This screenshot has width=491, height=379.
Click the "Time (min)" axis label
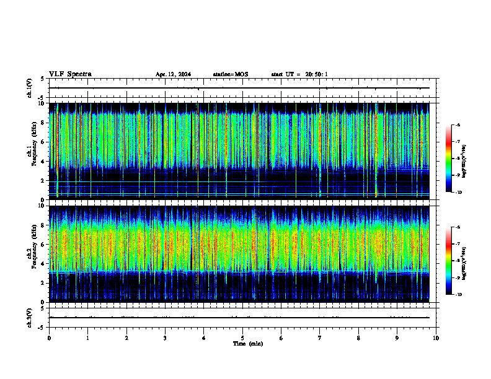248,344
